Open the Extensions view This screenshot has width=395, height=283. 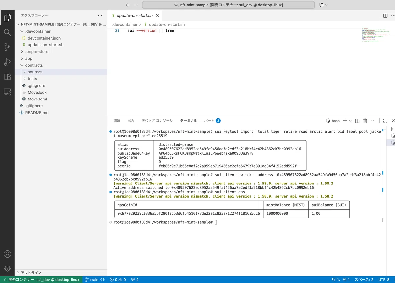[x=7, y=77]
